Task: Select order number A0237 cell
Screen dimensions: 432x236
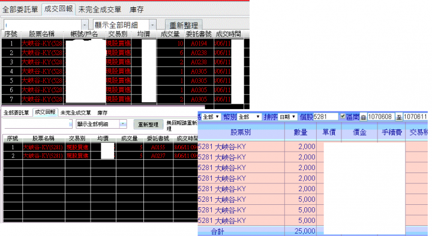Action: [x=158, y=156]
